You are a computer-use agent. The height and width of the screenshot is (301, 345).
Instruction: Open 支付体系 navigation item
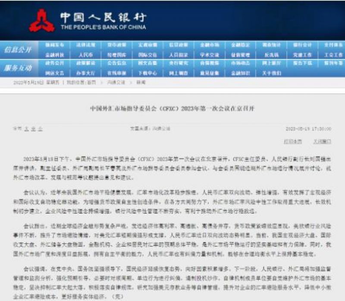[333, 45]
